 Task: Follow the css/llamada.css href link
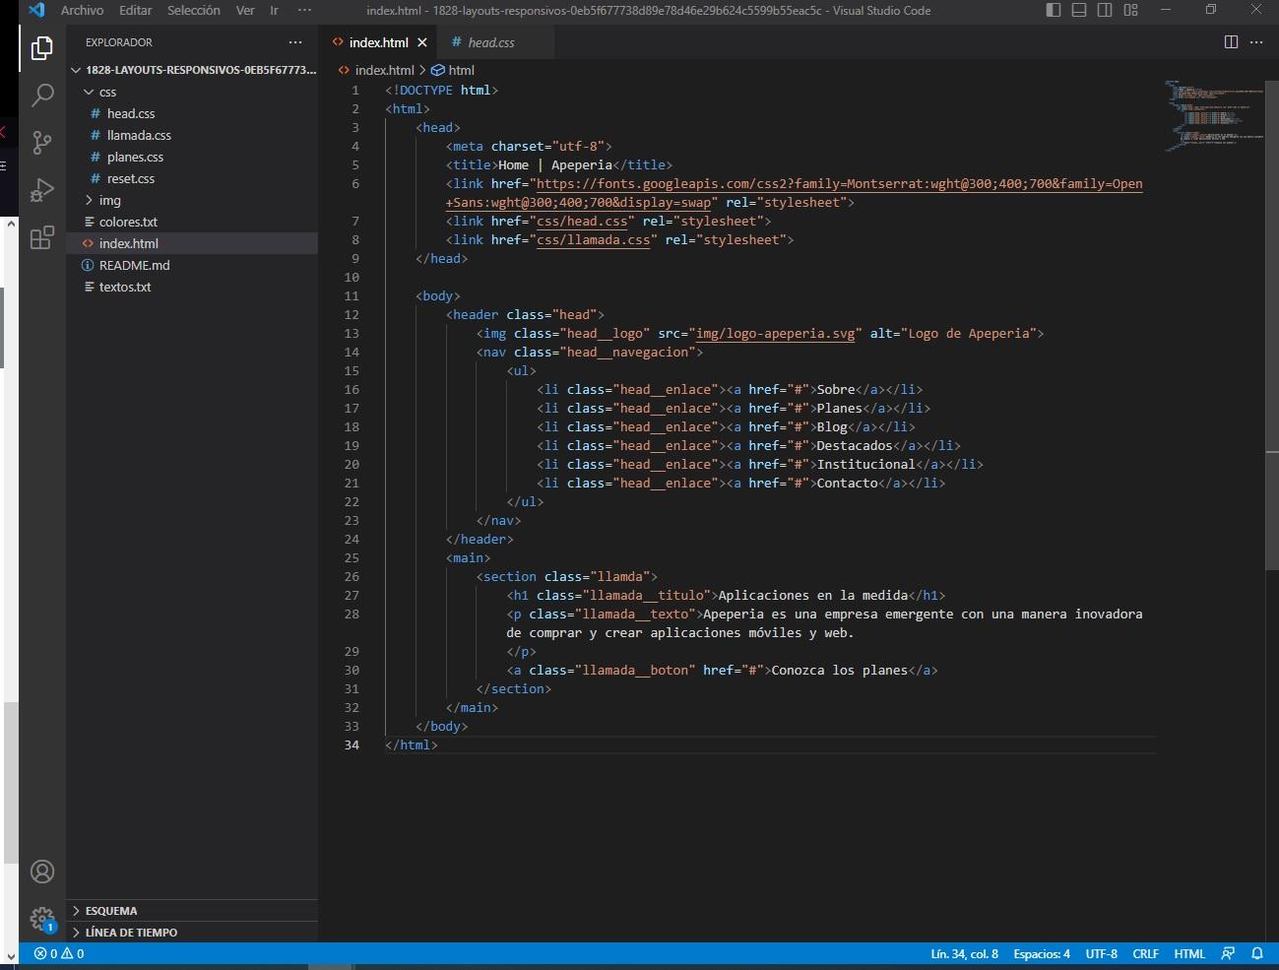pos(594,239)
